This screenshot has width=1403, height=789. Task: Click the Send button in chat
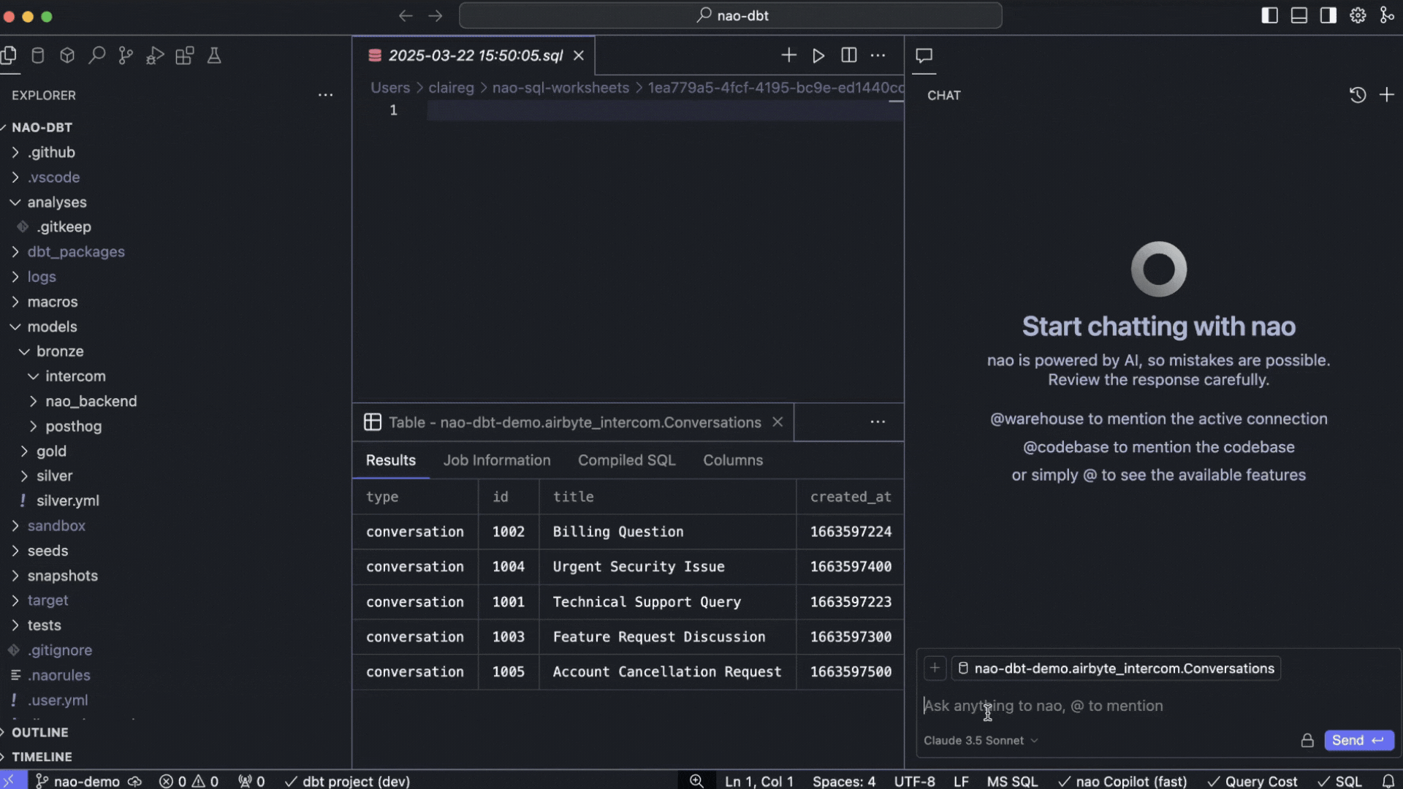click(1358, 740)
